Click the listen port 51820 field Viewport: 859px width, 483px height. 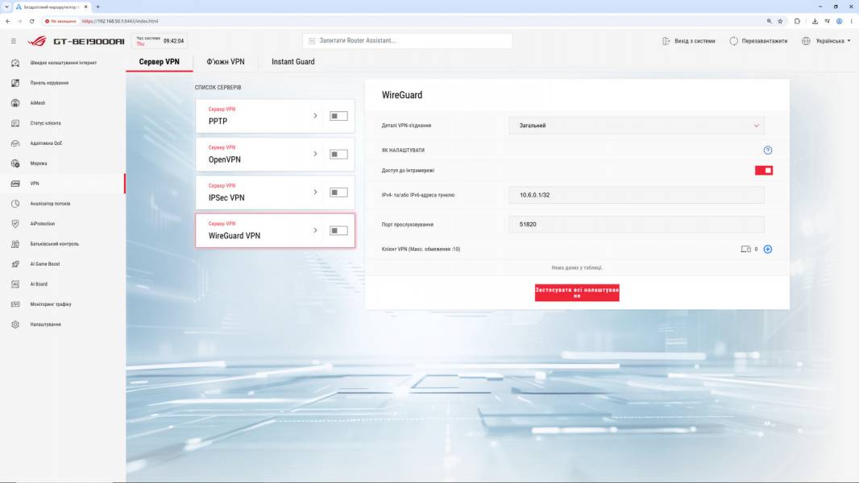(x=637, y=225)
